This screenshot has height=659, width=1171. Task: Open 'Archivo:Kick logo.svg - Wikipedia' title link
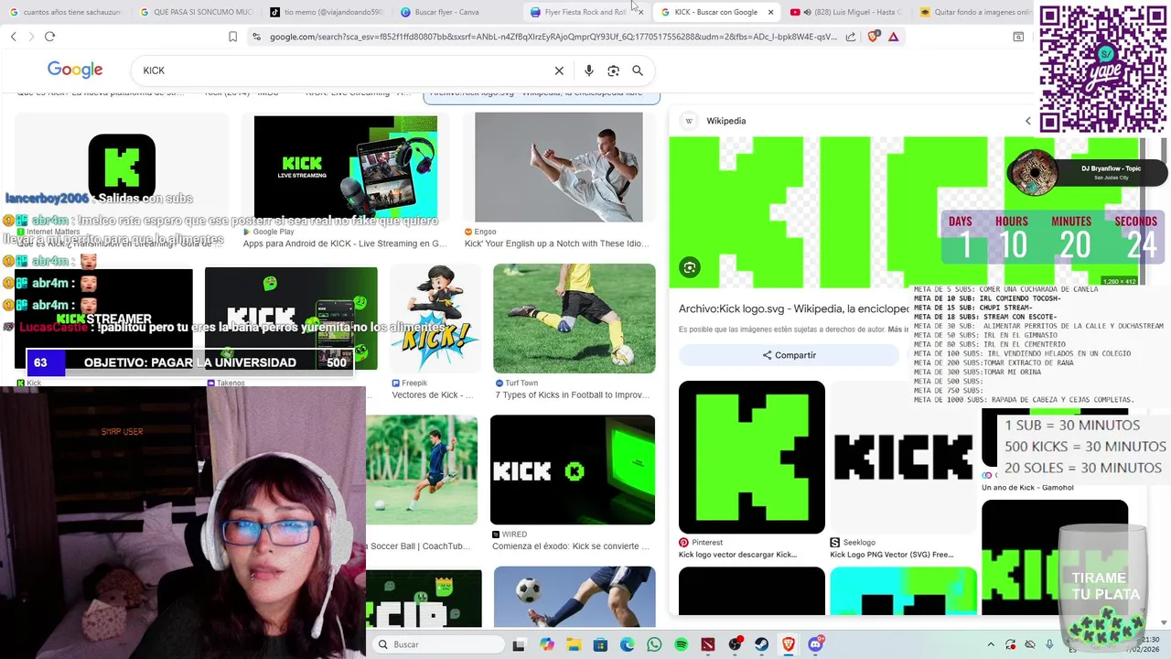[794, 309]
